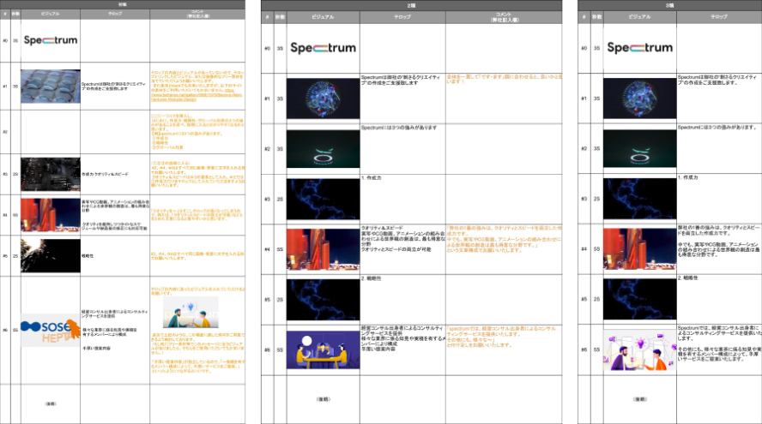The height and width of the screenshot is (424, 762).
Task: Click the (後略) cell in 初稿 table
Action: click(x=51, y=403)
